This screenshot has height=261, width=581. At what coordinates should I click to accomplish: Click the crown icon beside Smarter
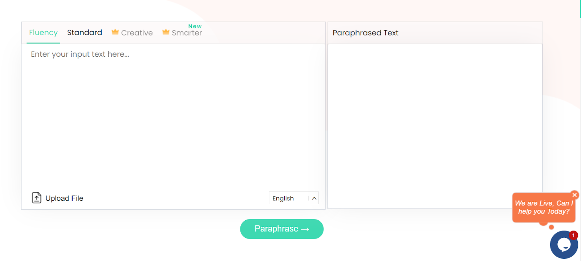coord(166,32)
